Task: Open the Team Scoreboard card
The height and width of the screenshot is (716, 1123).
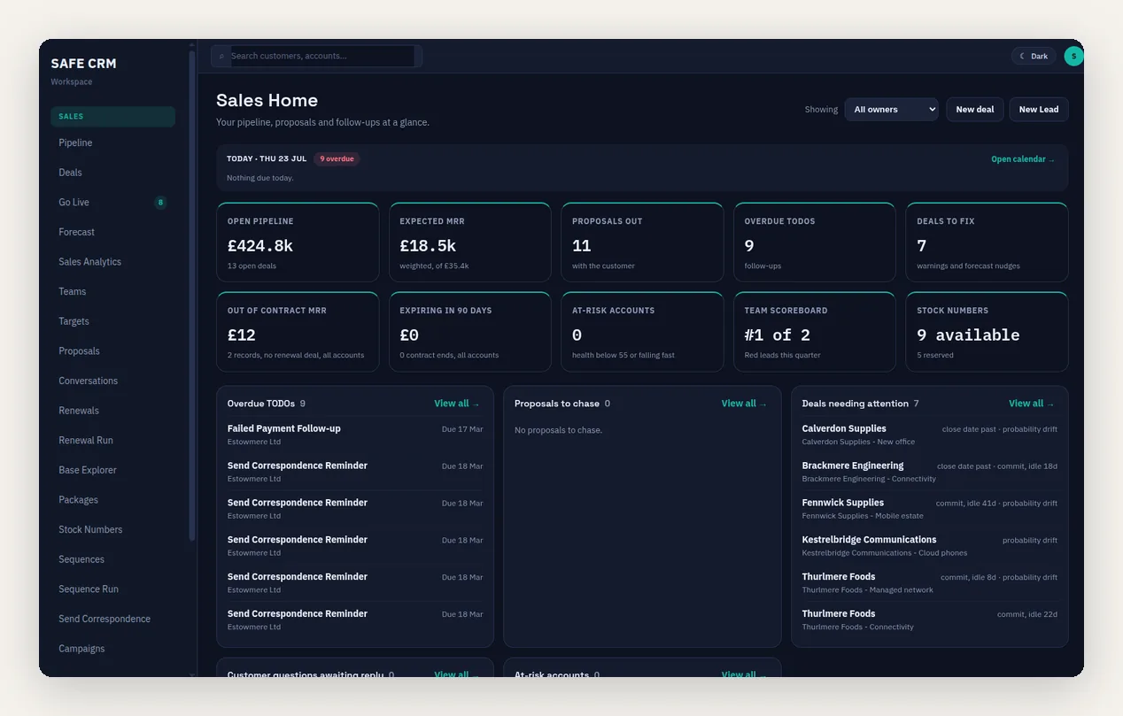Action: tap(815, 332)
